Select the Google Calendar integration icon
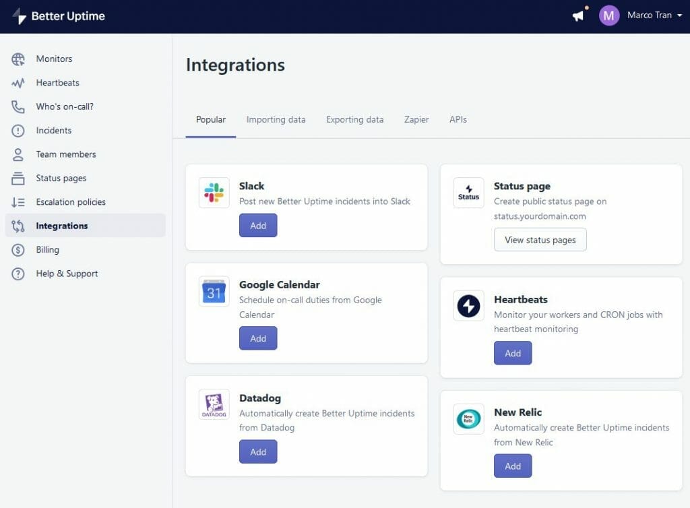This screenshot has height=508, width=690. (x=214, y=292)
